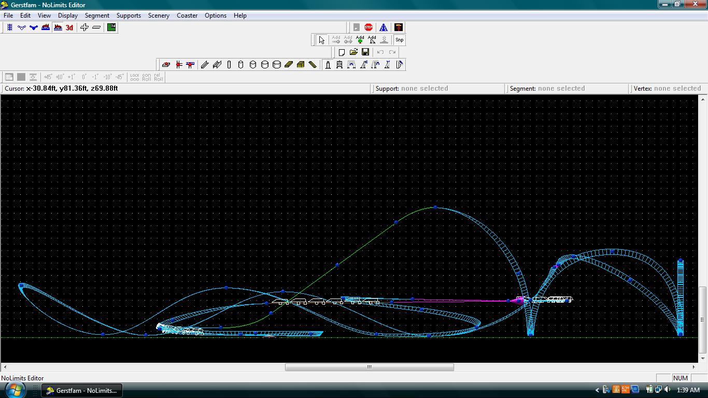Select the double I-beam support tool

(x=217, y=65)
